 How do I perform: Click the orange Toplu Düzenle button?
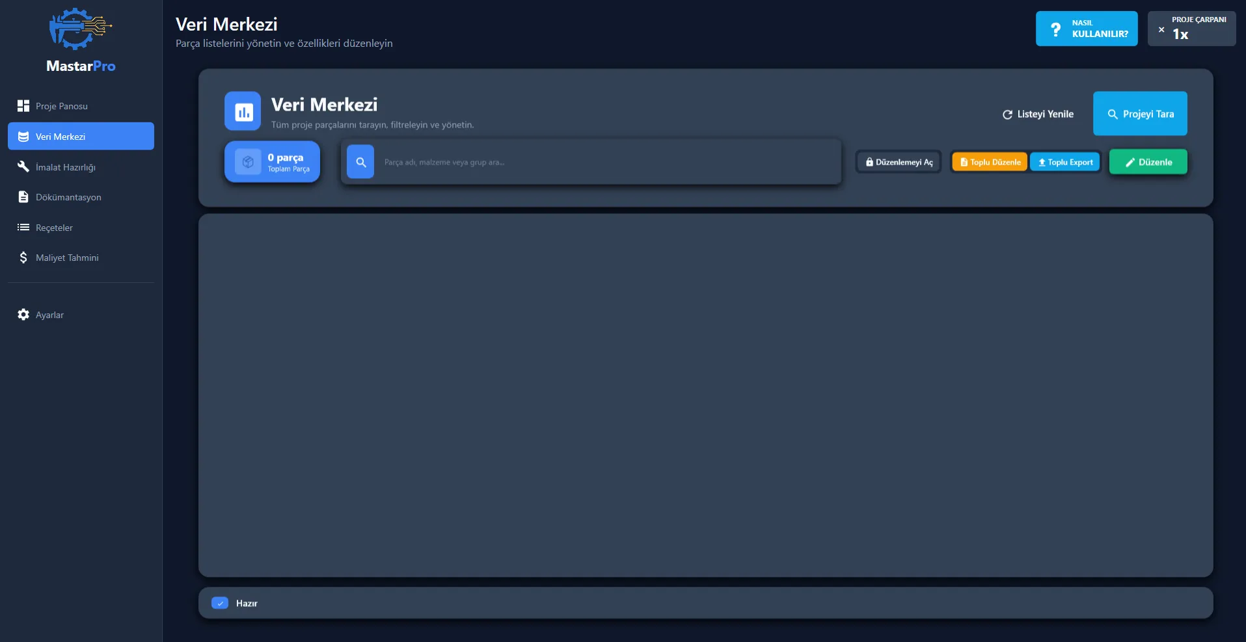(990, 162)
